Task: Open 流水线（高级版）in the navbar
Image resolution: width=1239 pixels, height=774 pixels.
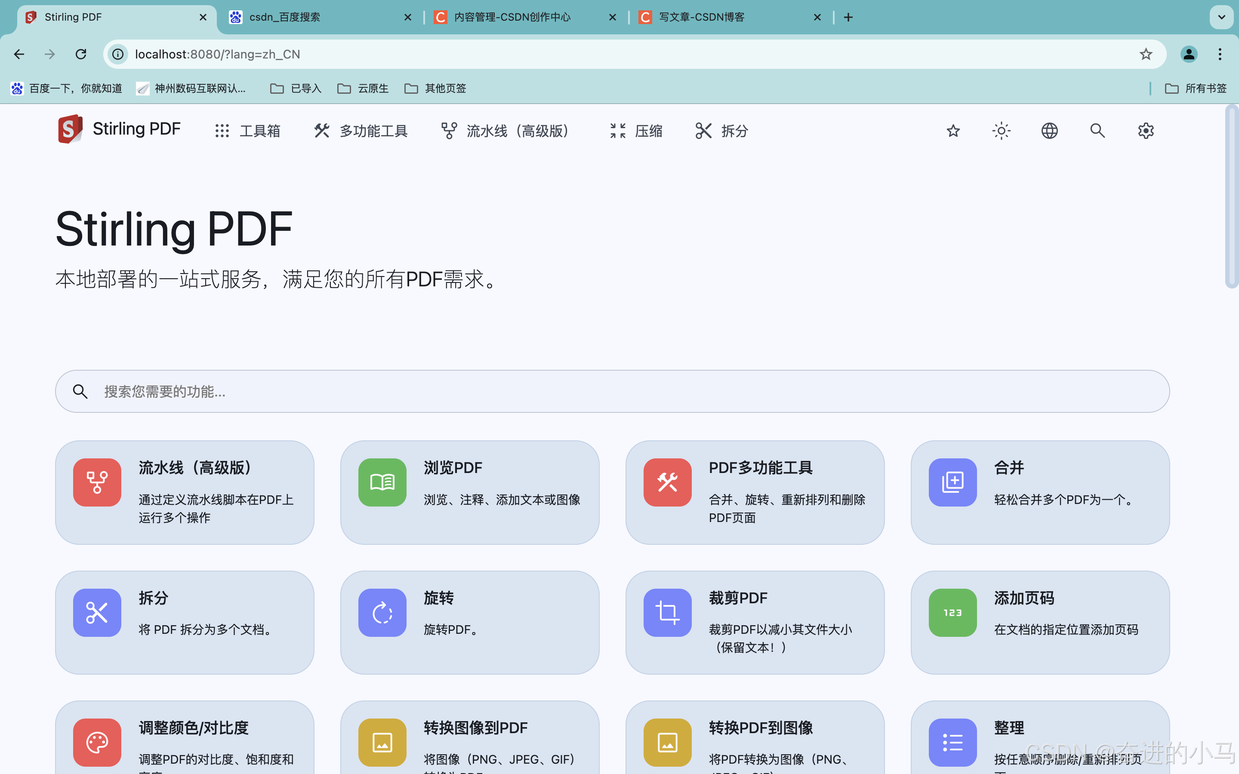Action: click(505, 131)
